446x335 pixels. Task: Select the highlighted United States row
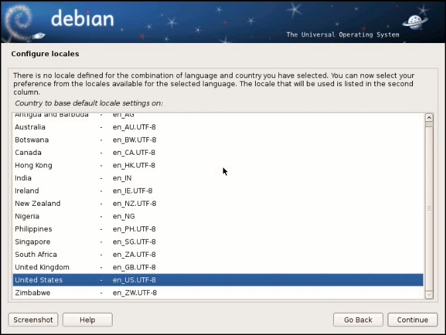(218, 280)
